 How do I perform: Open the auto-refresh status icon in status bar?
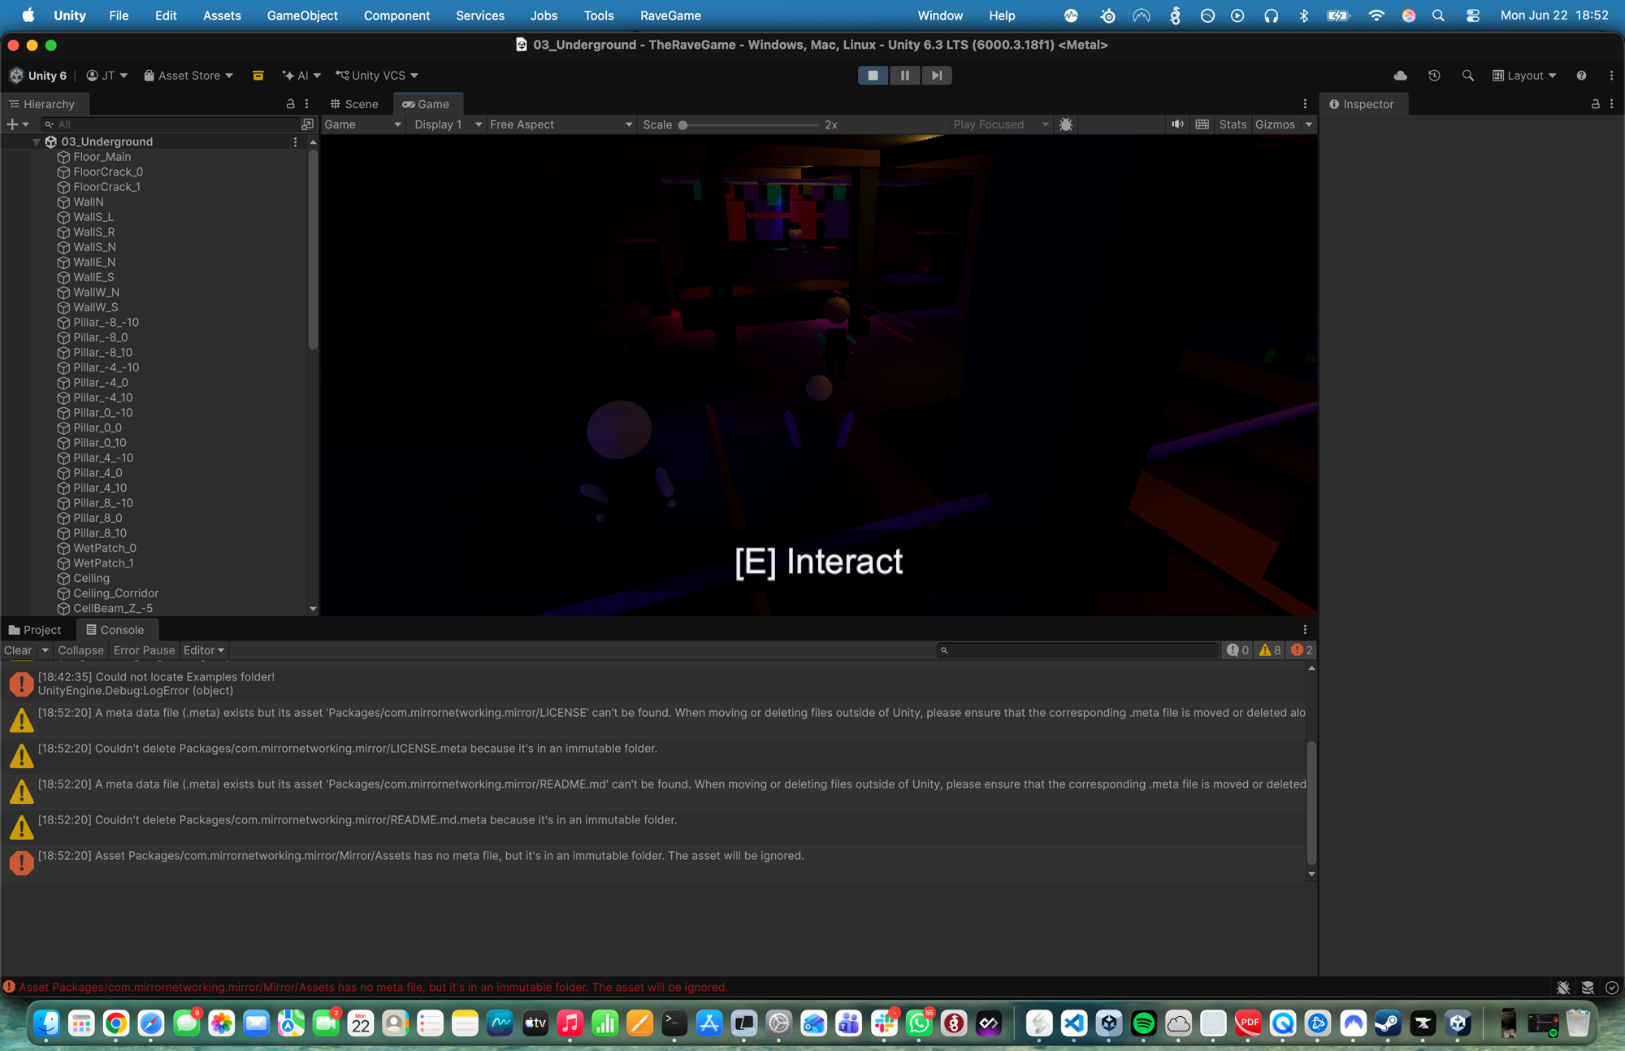pyautogui.click(x=1613, y=988)
